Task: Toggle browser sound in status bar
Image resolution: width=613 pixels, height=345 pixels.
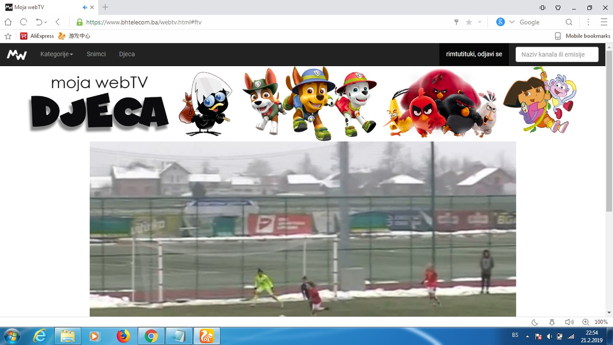Action: (569, 322)
